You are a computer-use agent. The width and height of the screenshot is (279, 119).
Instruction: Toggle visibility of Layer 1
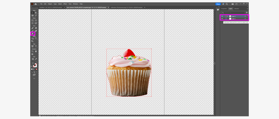click(222, 19)
